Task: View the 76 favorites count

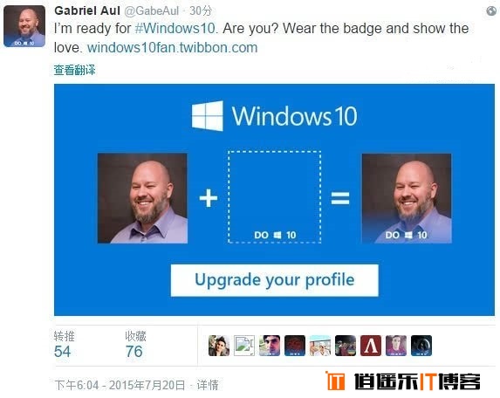Action: point(134,352)
